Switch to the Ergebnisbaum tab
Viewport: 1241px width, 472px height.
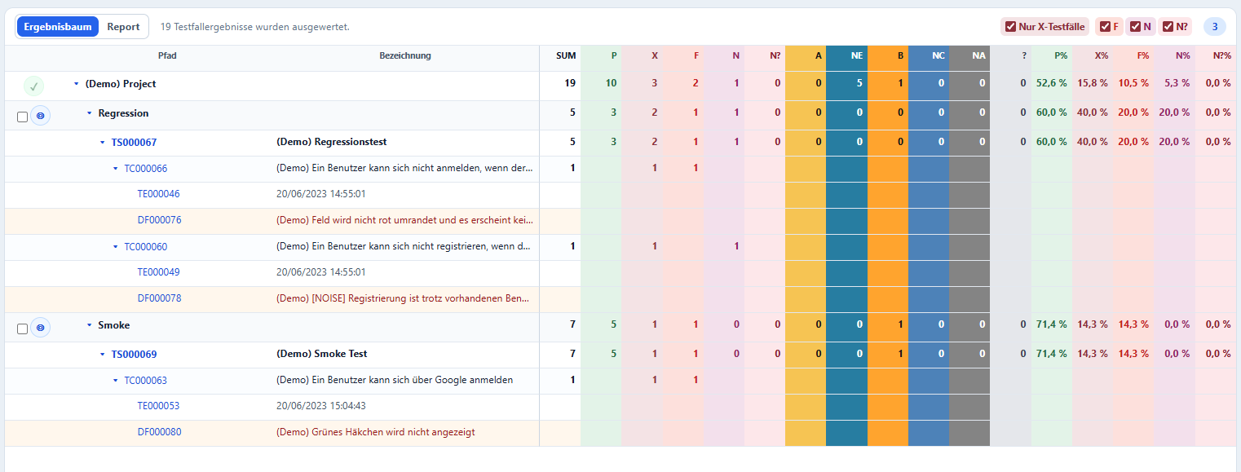click(x=58, y=27)
